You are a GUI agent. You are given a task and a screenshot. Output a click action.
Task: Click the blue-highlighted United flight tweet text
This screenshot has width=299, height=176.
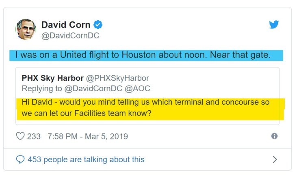click(143, 55)
